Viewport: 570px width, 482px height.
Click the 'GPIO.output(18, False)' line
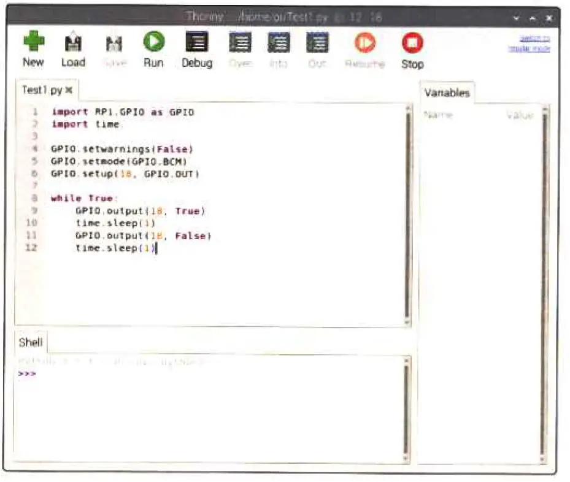pos(143,235)
